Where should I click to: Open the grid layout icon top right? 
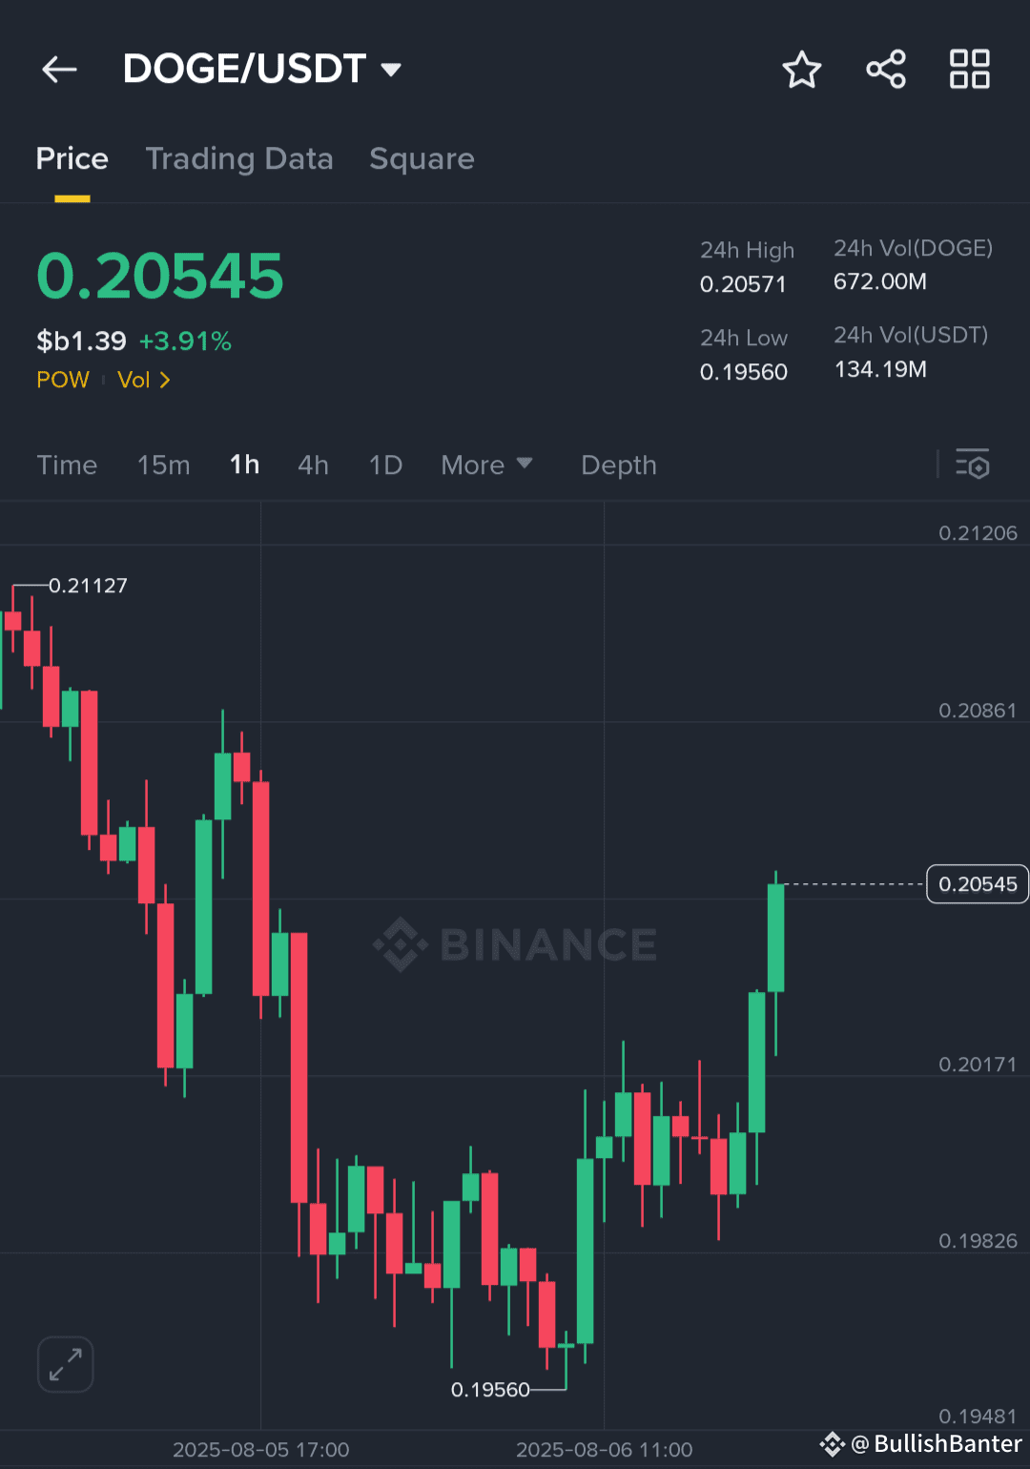click(969, 69)
